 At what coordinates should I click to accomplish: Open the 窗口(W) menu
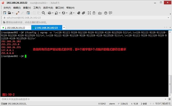[60, 8]
